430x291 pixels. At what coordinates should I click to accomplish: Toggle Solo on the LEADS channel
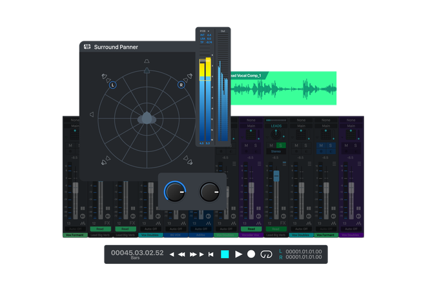[282, 145]
